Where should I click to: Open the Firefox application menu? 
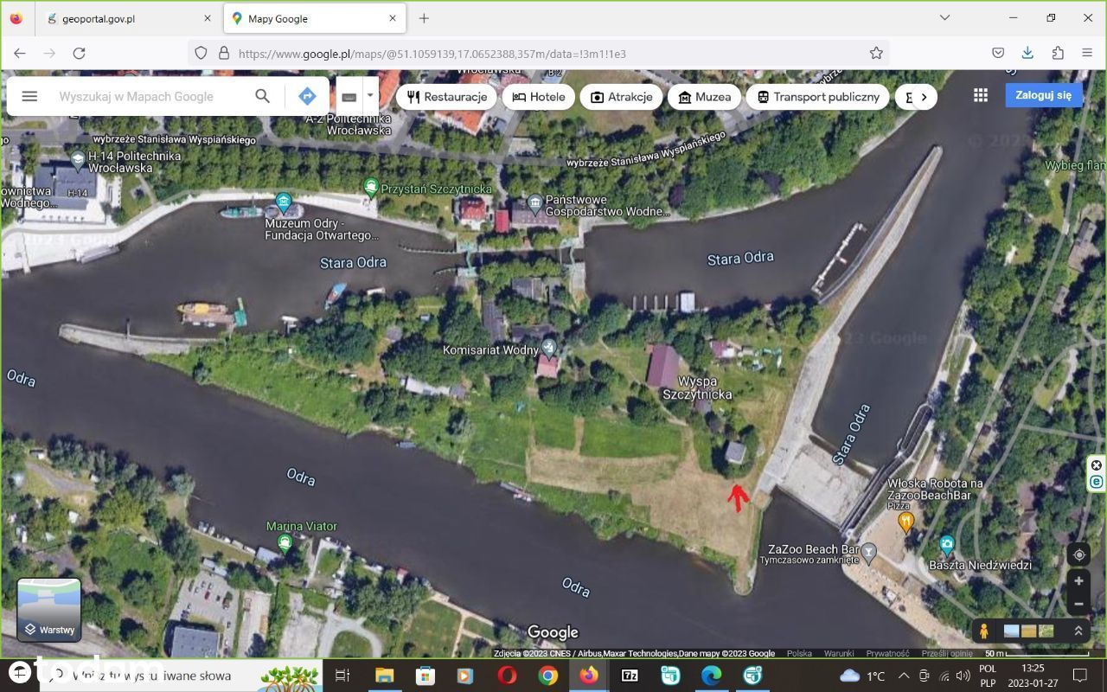point(1087,53)
